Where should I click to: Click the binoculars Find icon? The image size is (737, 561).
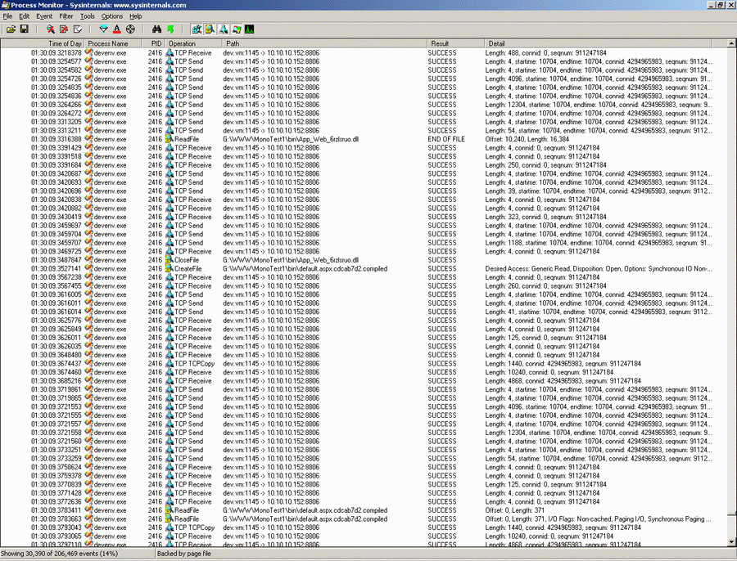coord(156,29)
